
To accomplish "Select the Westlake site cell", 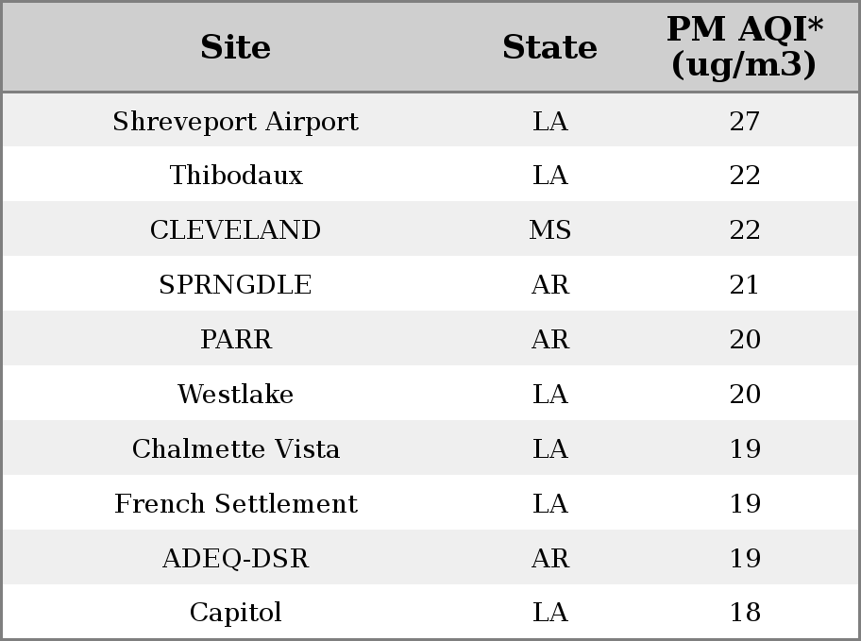I will (236, 394).
